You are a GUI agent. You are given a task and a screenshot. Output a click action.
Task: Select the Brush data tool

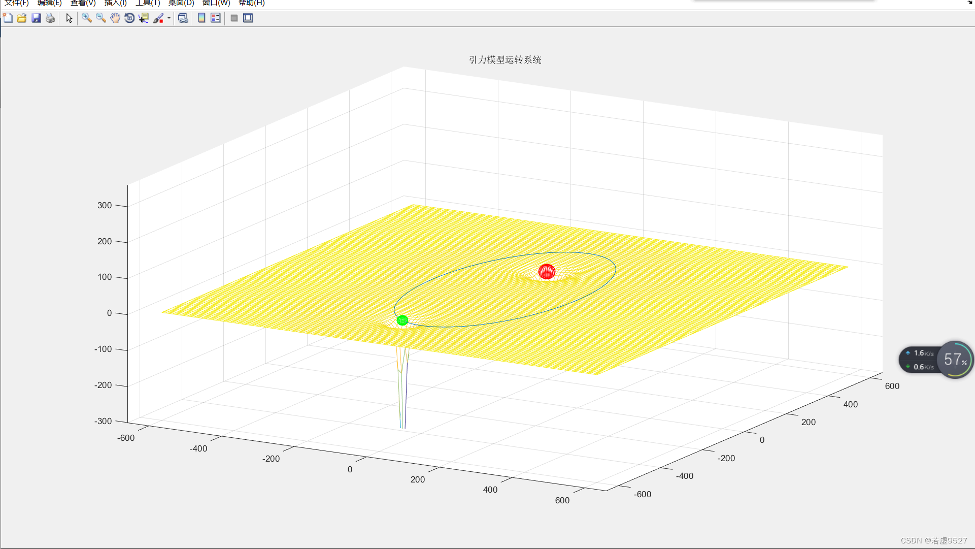pyautogui.click(x=158, y=18)
